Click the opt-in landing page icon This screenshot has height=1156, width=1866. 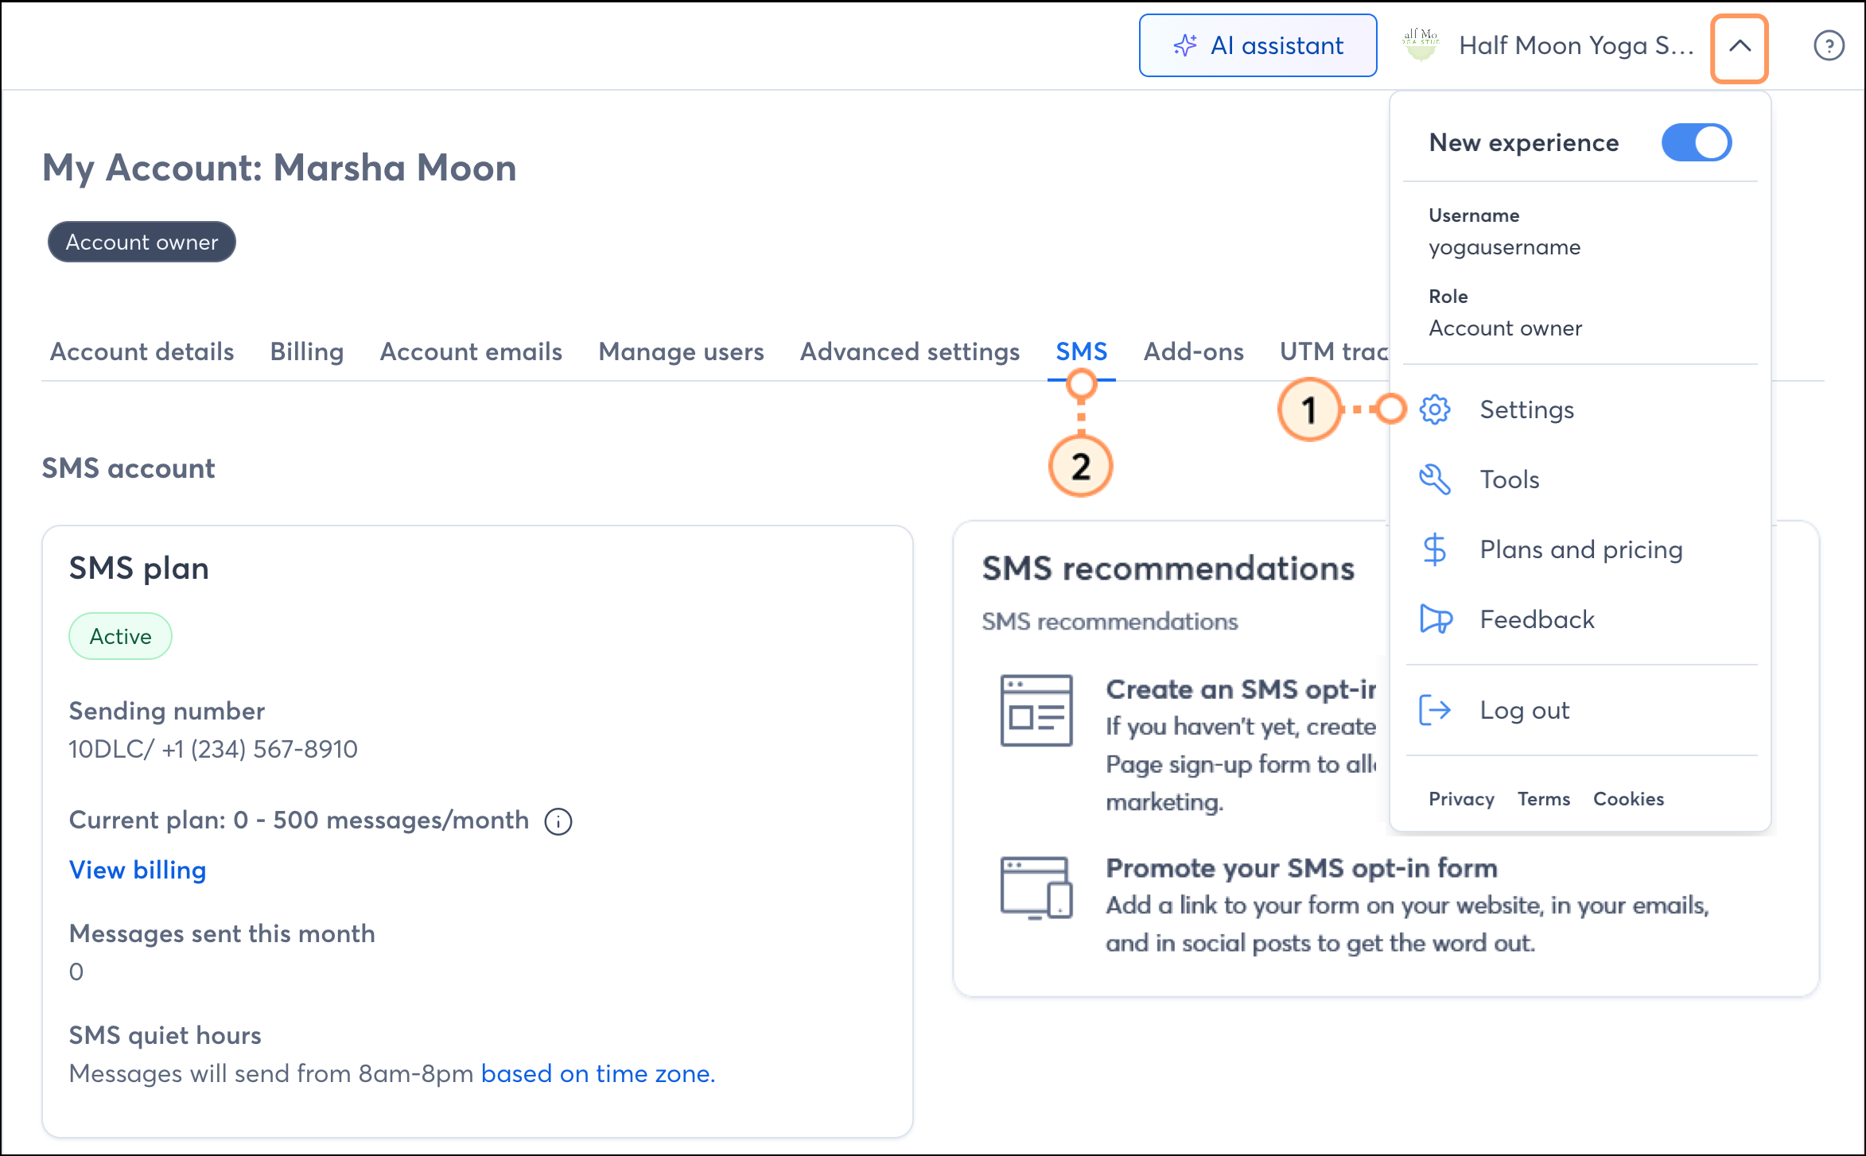tap(1036, 710)
